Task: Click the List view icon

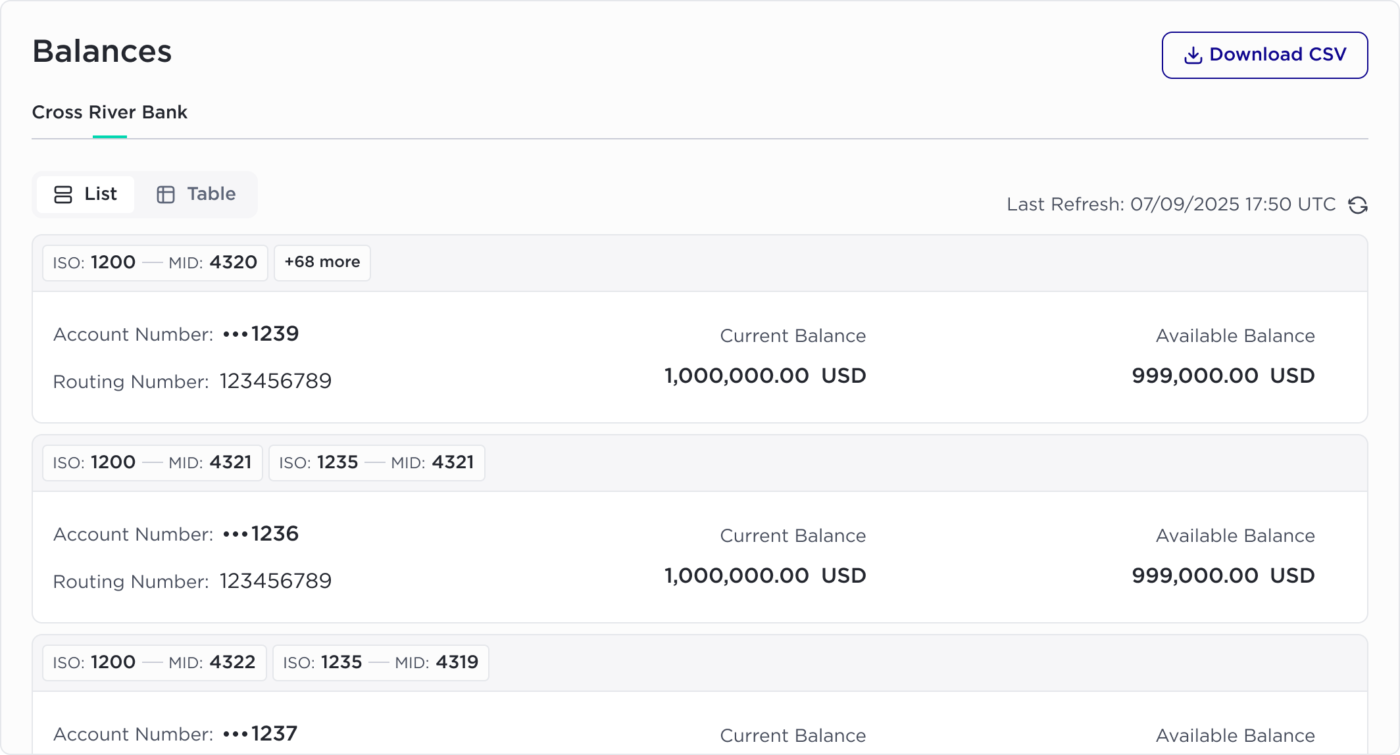Action: (x=63, y=195)
